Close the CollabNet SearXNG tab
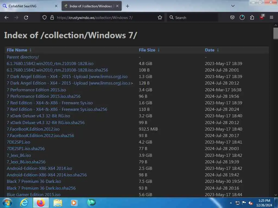This screenshot has height=208, width=278. point(56,6)
